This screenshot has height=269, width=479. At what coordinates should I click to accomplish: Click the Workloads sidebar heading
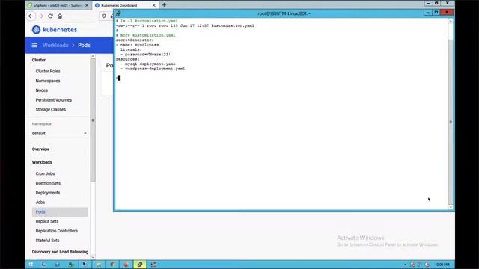pyautogui.click(x=42, y=162)
